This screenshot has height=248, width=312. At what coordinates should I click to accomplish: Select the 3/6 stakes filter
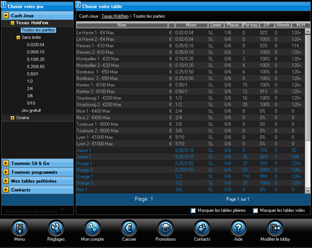[30, 96]
